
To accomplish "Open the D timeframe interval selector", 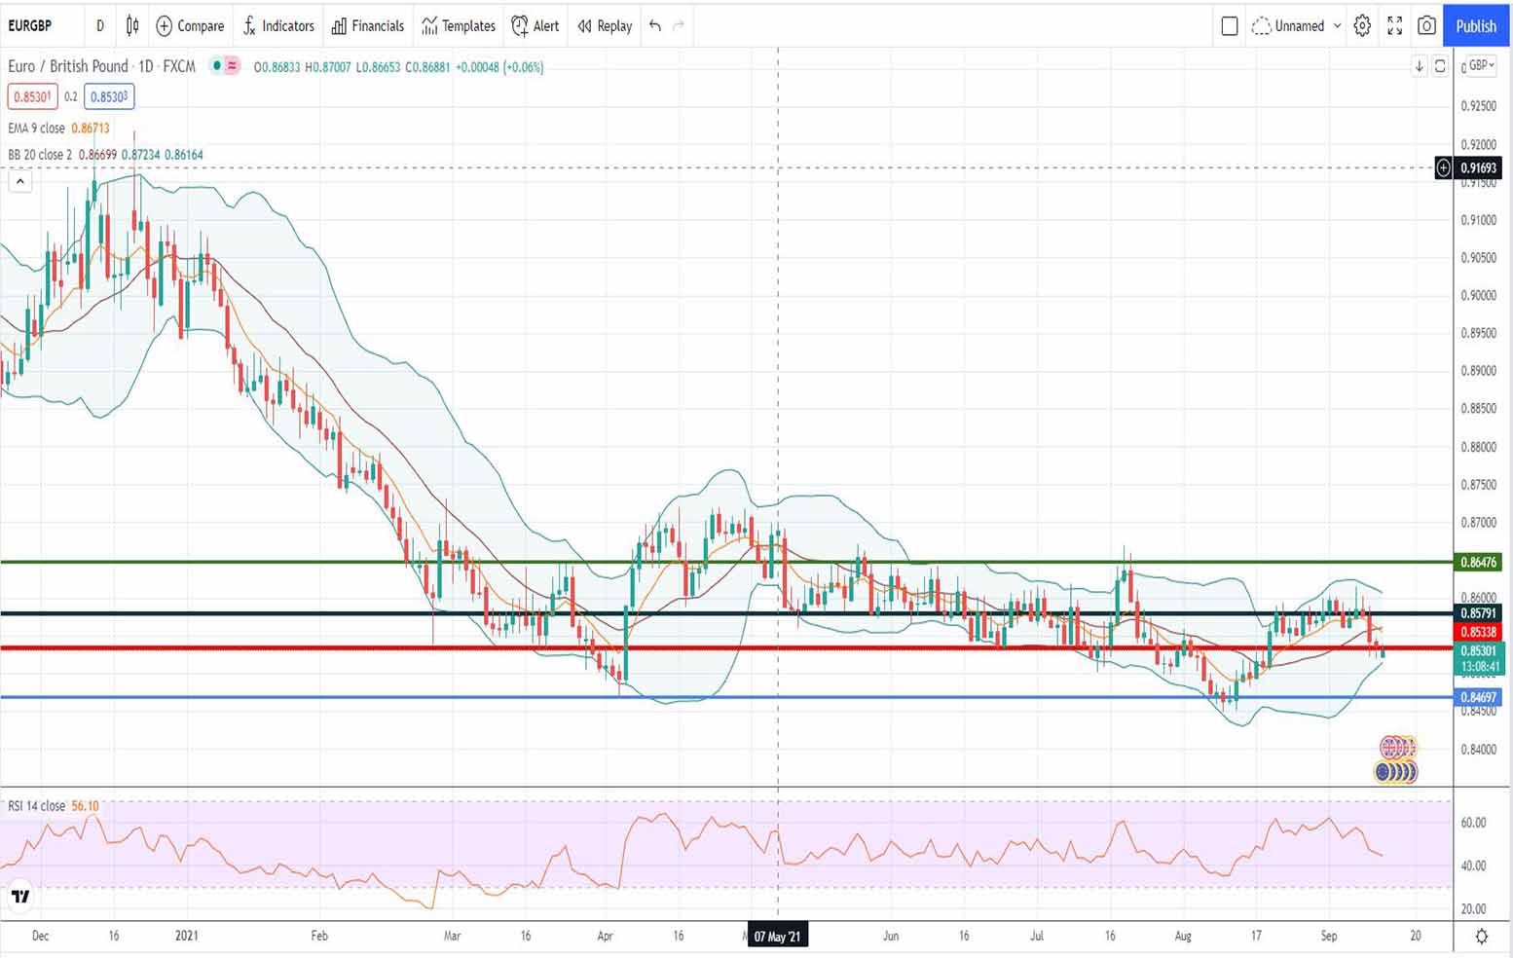I will (99, 26).
